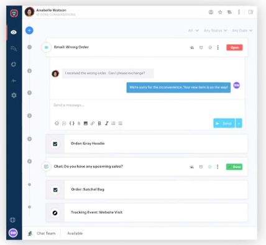Star this customer in header
The image size is (266, 245).
tap(220, 12)
